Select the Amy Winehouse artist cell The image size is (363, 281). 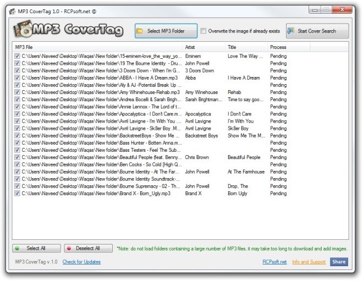tap(201, 92)
